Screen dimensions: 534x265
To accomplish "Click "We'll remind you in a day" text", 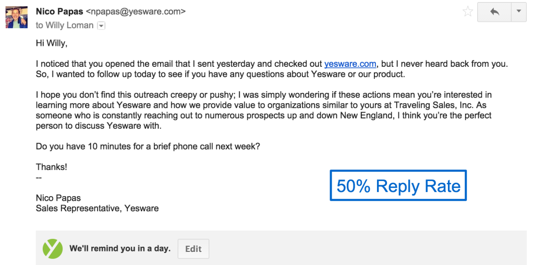I will tap(120, 249).
